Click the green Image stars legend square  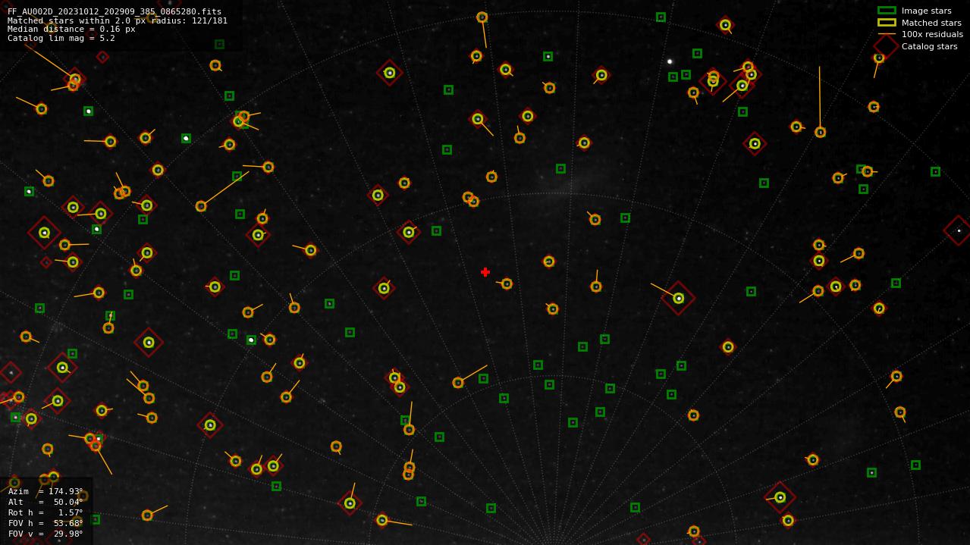coord(887,11)
